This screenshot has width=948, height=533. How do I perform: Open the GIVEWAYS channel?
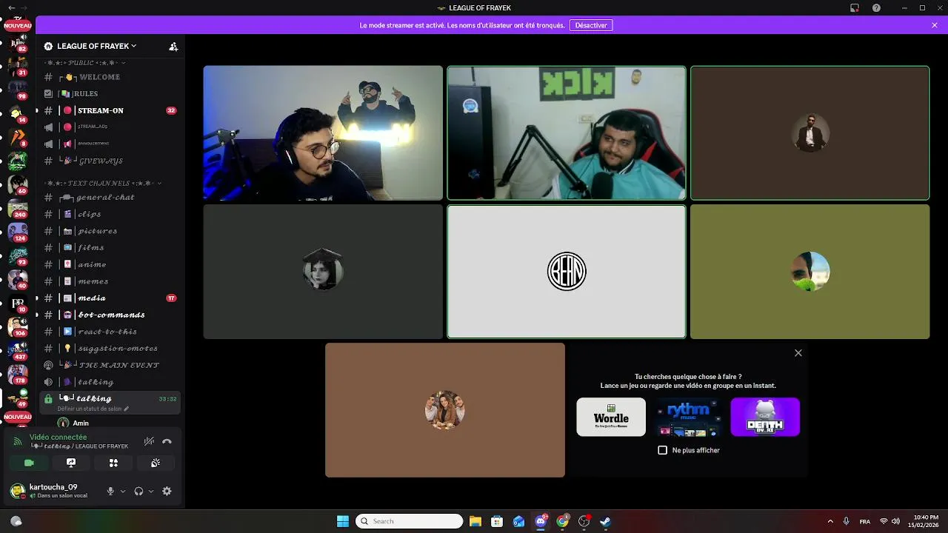click(110, 161)
